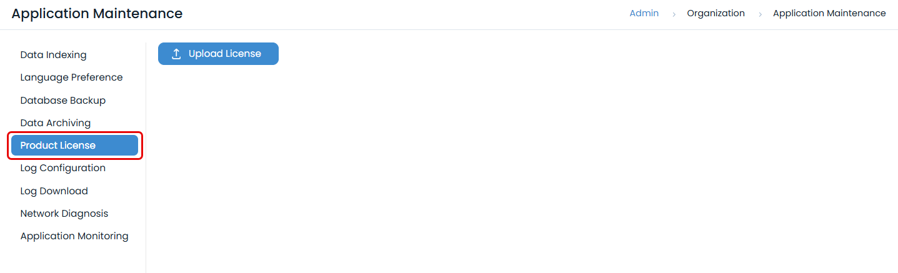Select Language Preference in sidebar
The height and width of the screenshot is (273, 898).
pos(71,77)
